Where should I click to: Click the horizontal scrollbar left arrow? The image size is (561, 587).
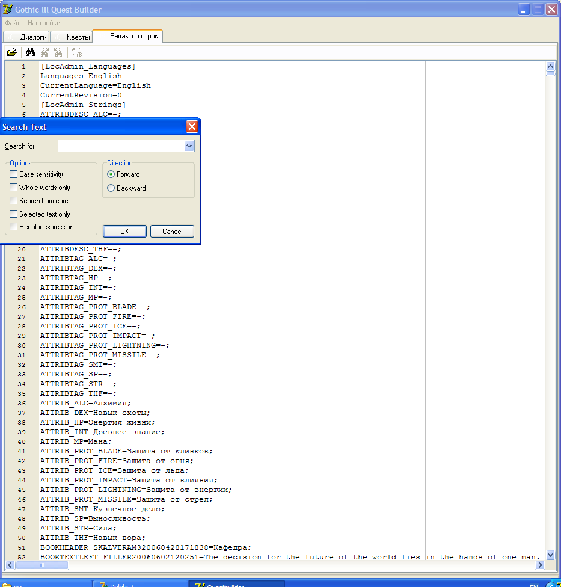[10, 565]
